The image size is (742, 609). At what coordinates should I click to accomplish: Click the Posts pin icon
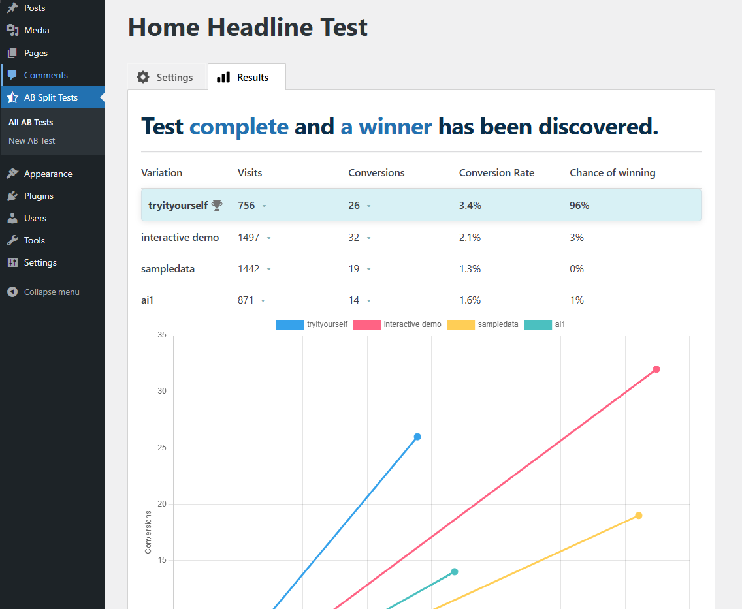(x=12, y=8)
